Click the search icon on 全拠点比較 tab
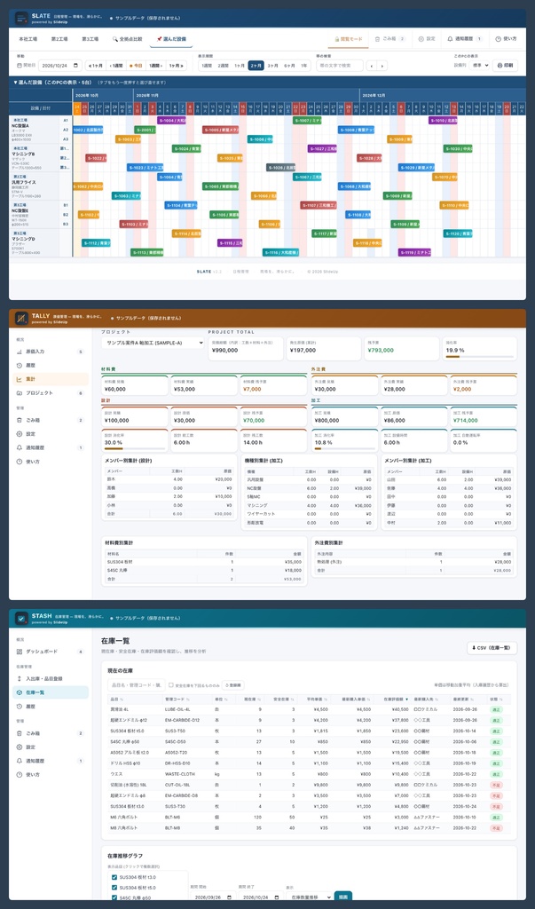The width and height of the screenshot is (535, 909). 114,39
